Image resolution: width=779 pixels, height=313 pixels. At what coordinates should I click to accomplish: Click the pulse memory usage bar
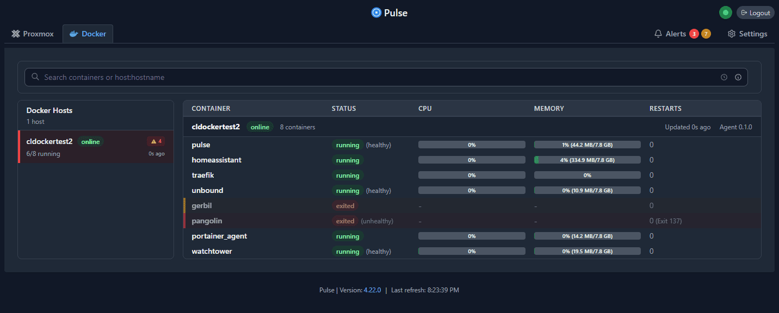point(588,145)
